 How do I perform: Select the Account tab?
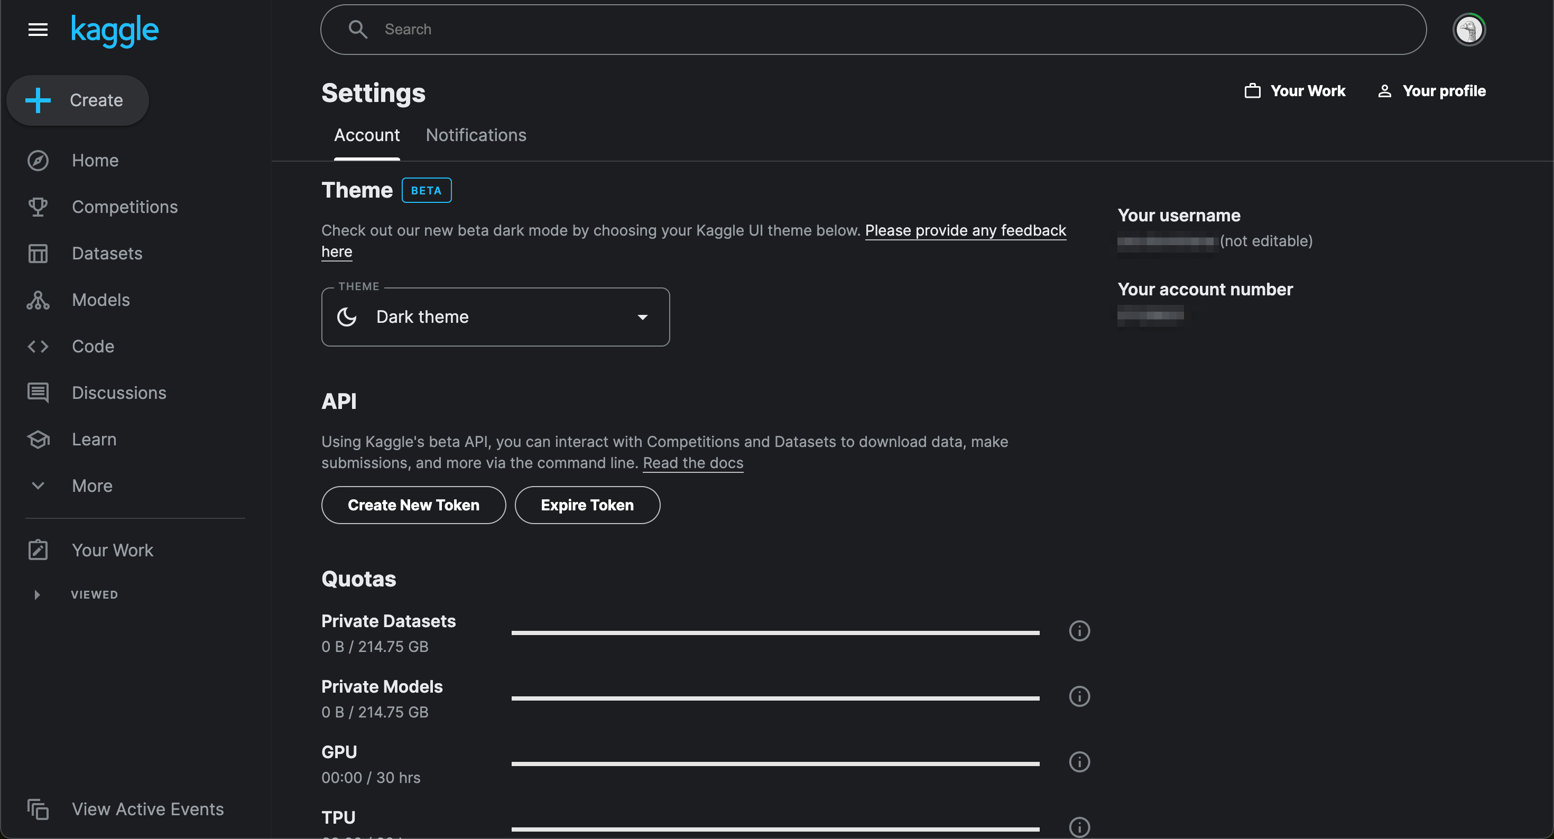click(367, 135)
